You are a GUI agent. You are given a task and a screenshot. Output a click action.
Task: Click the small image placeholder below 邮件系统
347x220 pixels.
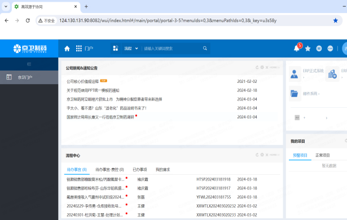[x=297, y=117]
